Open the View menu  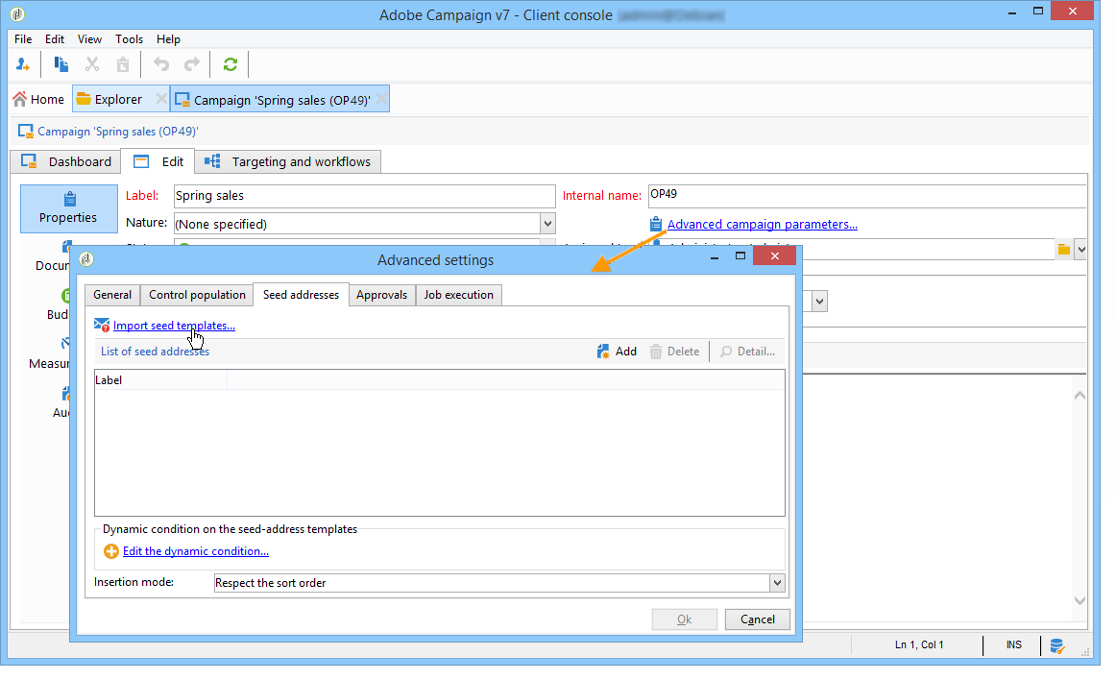89,39
